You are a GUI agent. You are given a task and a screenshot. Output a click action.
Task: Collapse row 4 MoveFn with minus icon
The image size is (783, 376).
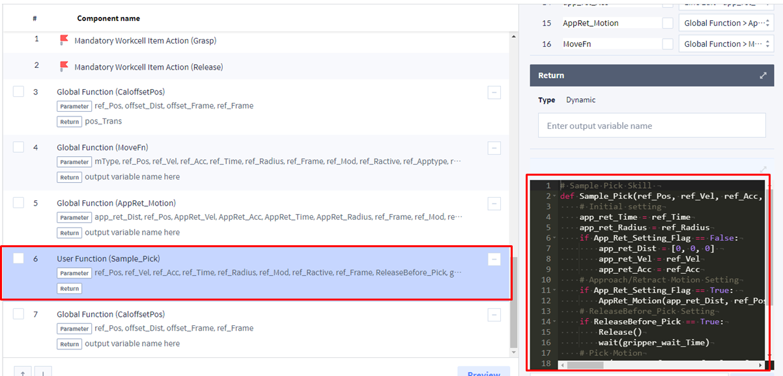point(494,148)
